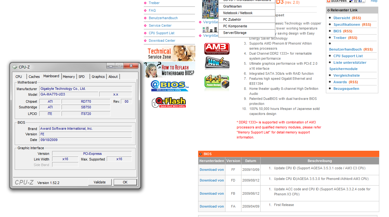
Task: Select Grafikkarten in the dropdown menu
Action: coord(247,6)
